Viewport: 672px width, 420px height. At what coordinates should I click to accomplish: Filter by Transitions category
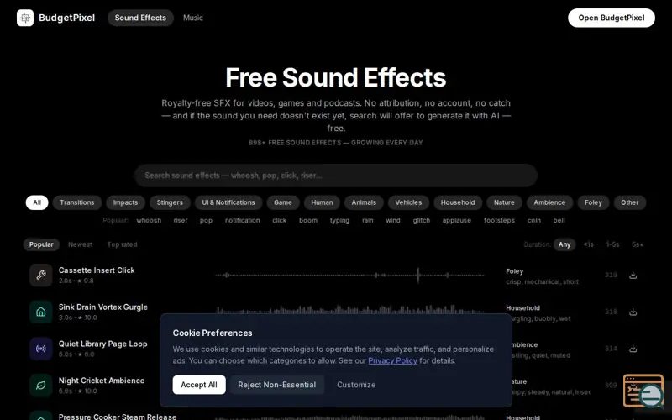click(x=76, y=202)
